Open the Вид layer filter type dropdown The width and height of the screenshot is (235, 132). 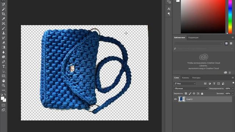point(185,84)
